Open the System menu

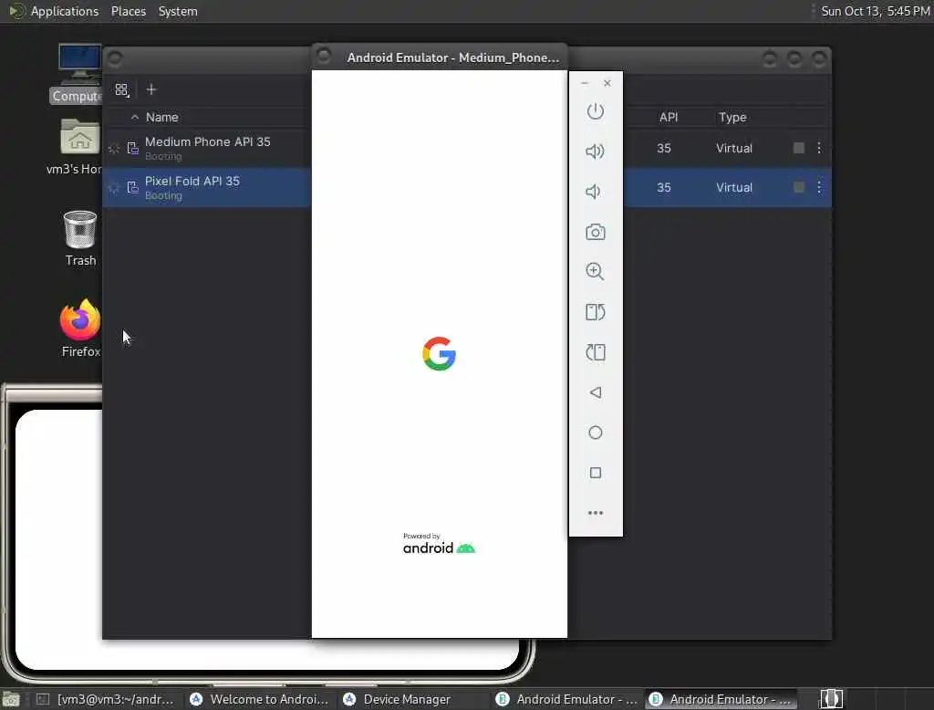coord(178,11)
